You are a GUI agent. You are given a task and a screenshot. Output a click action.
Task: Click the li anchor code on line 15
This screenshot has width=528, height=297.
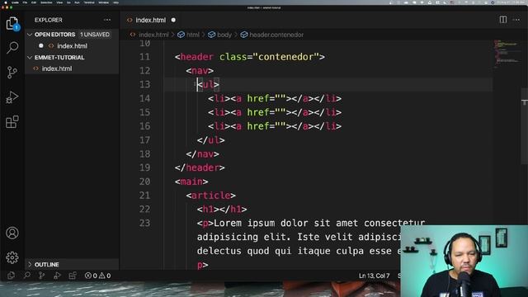pyautogui.click(x=275, y=112)
